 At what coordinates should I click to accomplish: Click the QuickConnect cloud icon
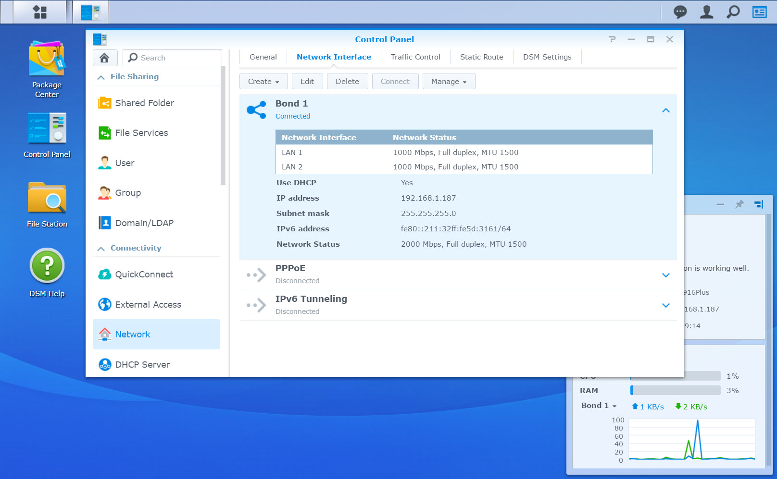tap(104, 274)
